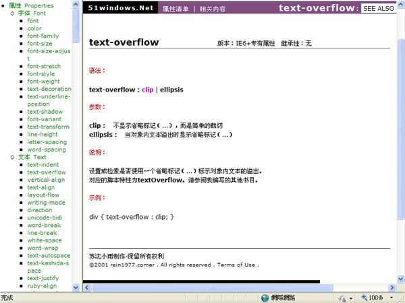Click the SEE ALSO button

tap(379, 9)
